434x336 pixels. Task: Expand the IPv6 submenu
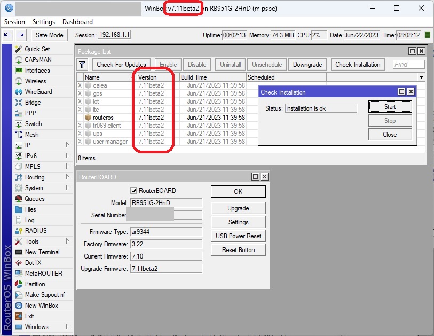tap(67, 155)
